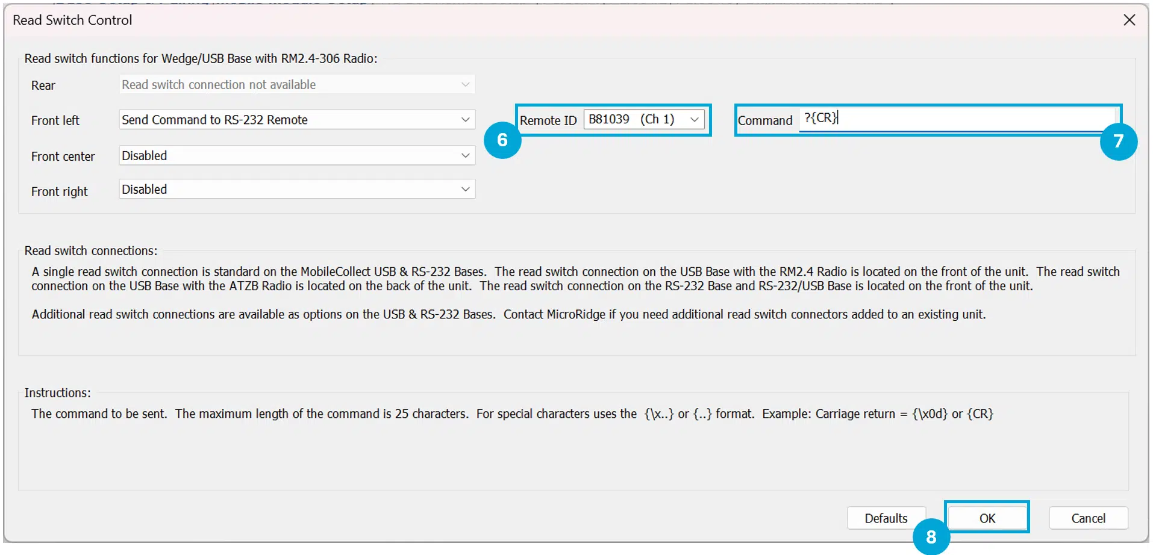
Task: Confirm settings with the OK button
Action: [987, 518]
